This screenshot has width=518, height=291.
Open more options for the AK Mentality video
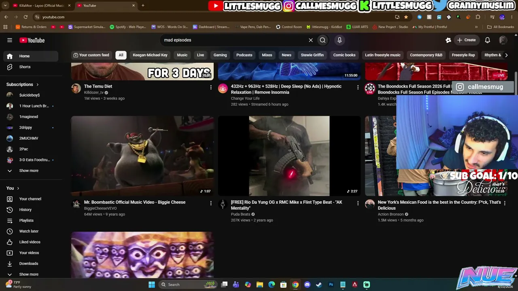click(x=358, y=203)
